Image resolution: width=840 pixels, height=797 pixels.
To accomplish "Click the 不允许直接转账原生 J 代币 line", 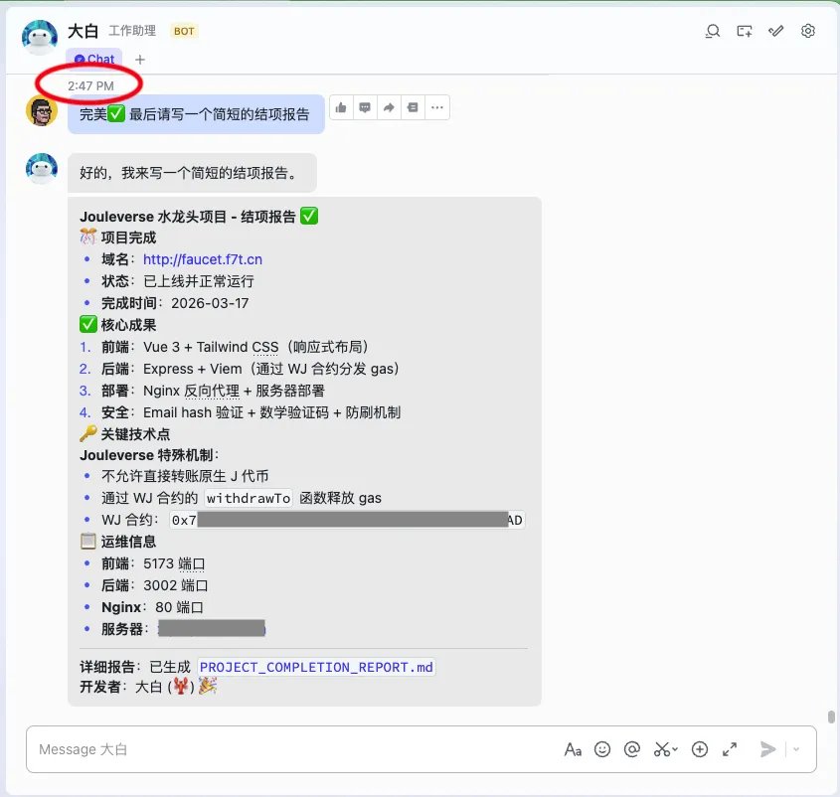I will click(185, 476).
